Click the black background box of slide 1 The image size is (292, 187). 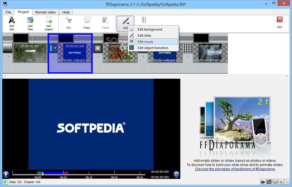point(21,38)
